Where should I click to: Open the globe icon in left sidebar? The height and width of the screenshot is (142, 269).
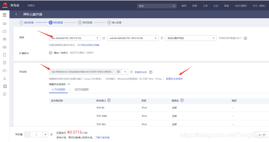pyautogui.click(x=5, y=86)
